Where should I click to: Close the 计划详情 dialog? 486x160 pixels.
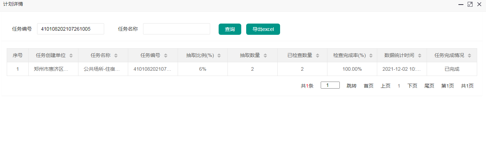click(479, 5)
